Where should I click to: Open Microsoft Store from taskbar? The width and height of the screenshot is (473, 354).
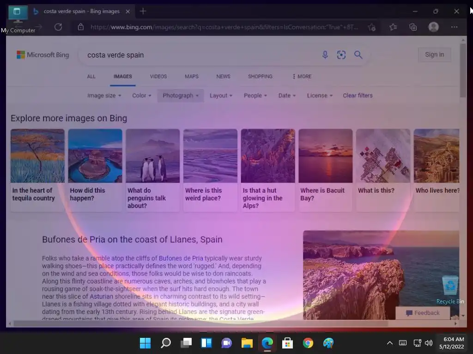(287, 343)
